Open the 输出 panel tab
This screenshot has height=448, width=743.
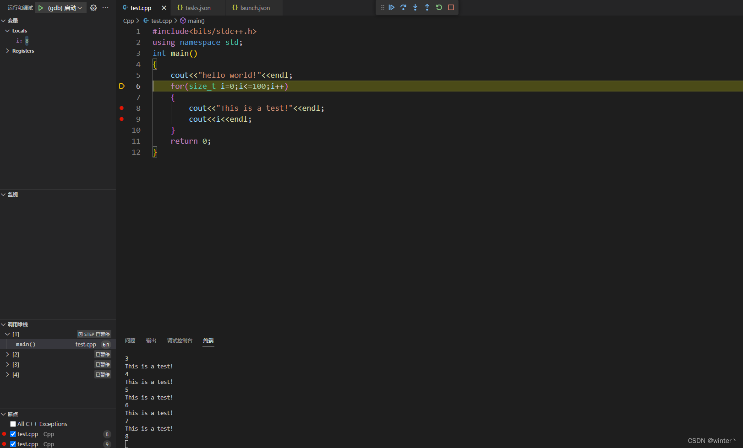pyautogui.click(x=151, y=340)
